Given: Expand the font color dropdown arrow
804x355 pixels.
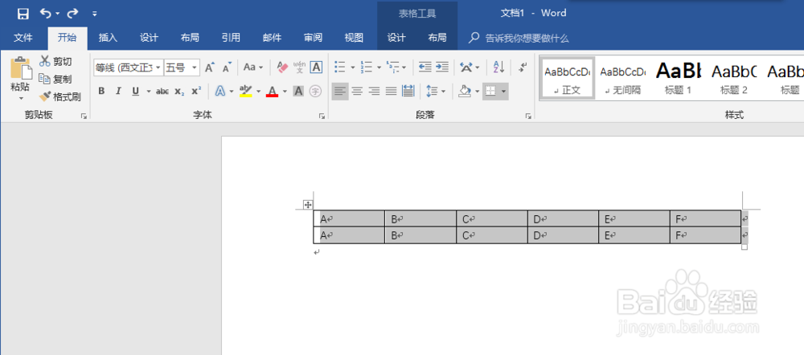Looking at the screenshot, I should point(285,92).
